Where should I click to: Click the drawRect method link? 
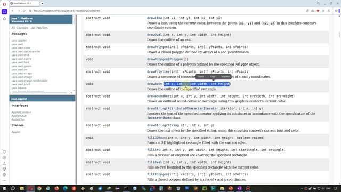pyautogui.click(x=155, y=84)
